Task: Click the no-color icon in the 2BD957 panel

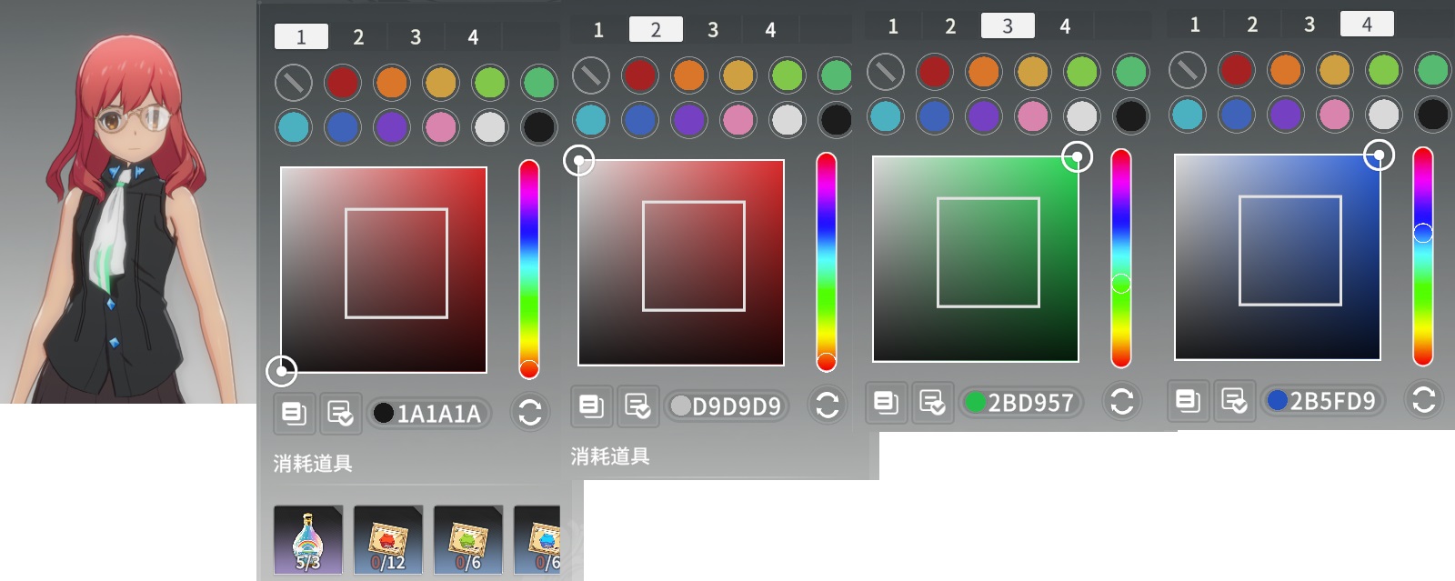Action: (886, 72)
